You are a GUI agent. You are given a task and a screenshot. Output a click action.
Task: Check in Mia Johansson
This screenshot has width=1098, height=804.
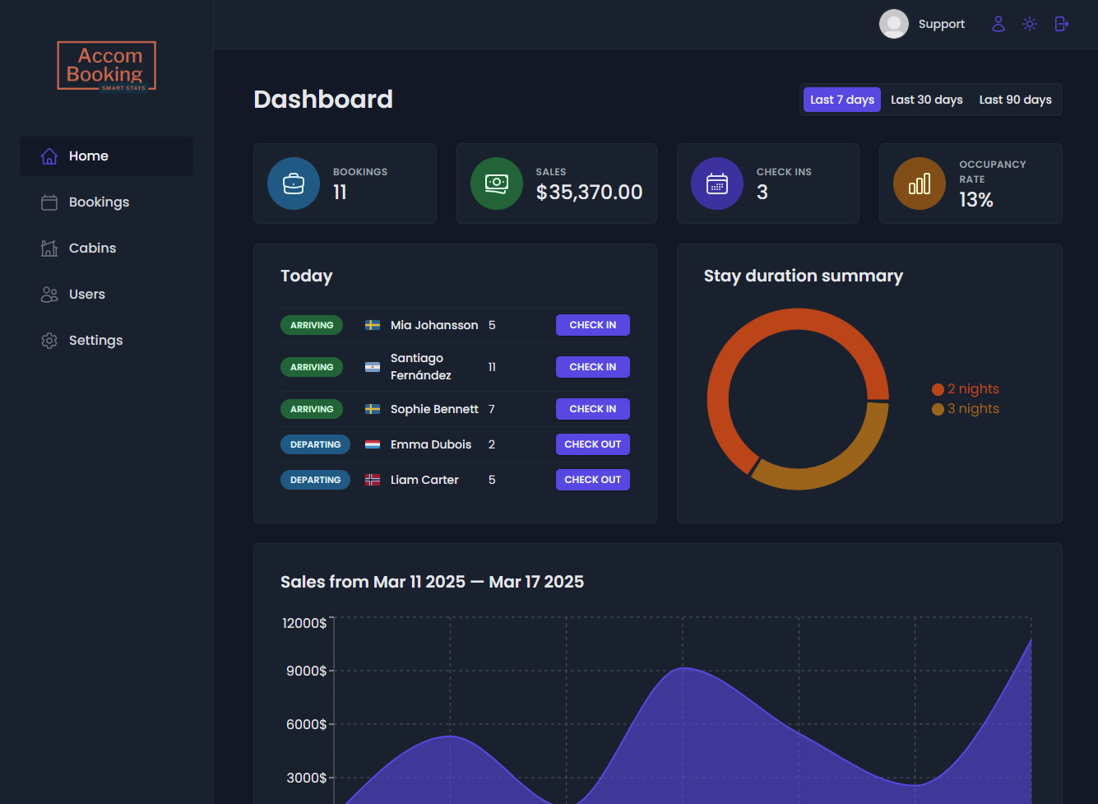click(x=593, y=325)
